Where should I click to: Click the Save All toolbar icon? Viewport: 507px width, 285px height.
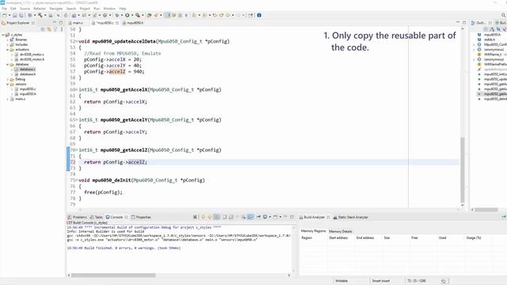tap(21, 15)
